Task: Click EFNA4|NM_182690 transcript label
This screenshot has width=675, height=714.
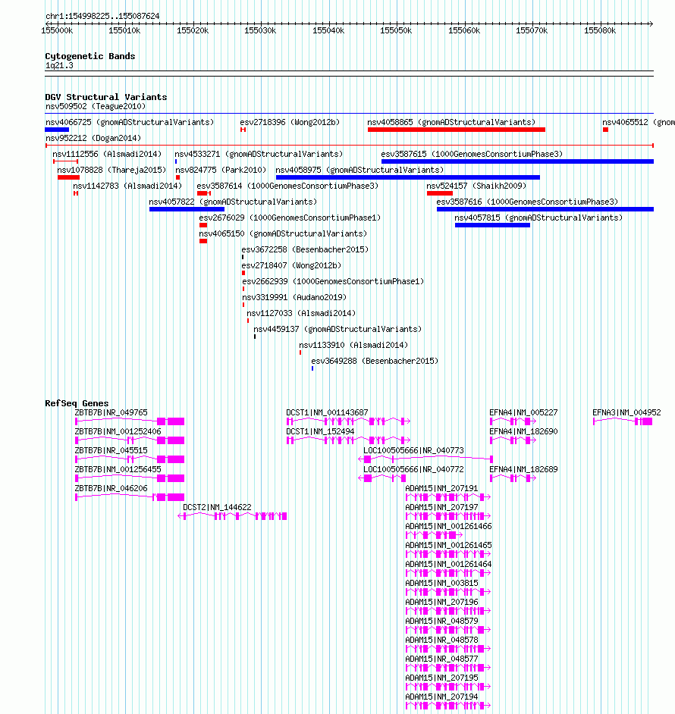Action: click(x=523, y=432)
